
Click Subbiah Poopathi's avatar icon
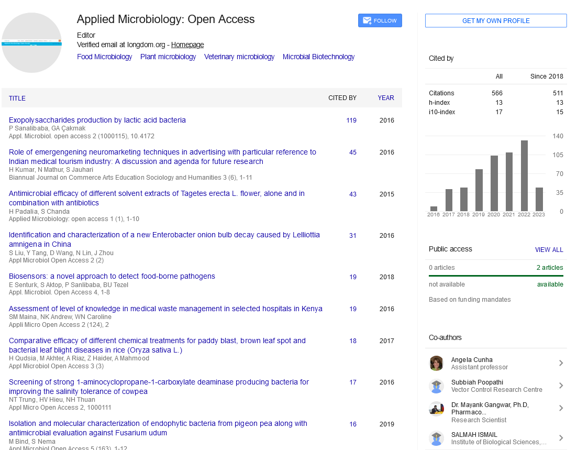436,386
